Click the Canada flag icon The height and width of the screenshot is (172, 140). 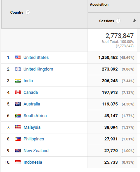tap(18, 92)
